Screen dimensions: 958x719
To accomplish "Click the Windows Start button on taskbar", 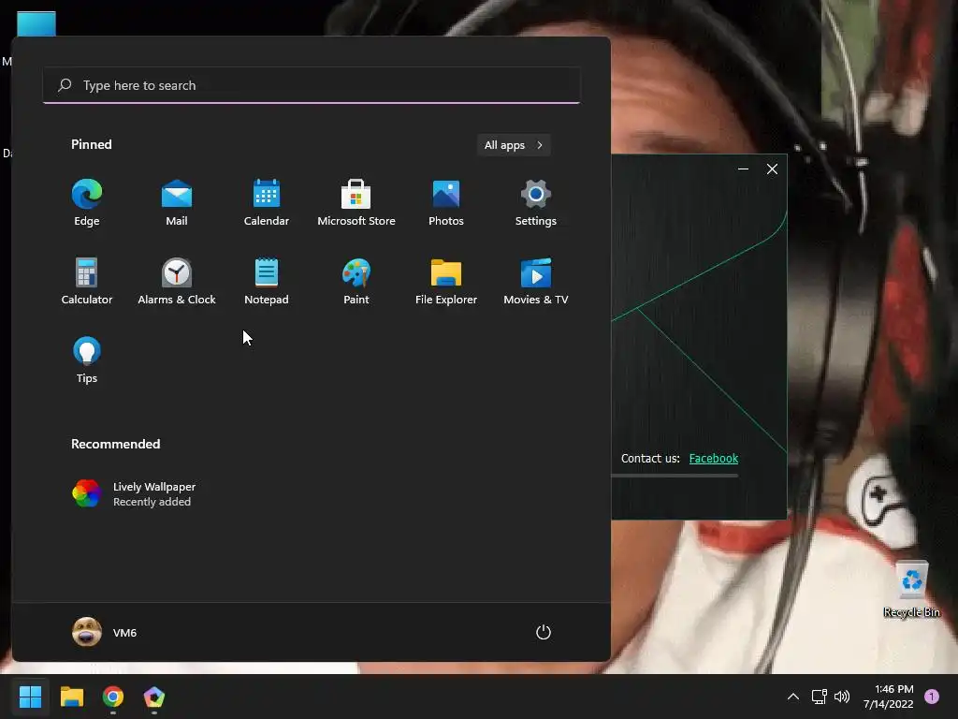I will [x=30, y=697].
